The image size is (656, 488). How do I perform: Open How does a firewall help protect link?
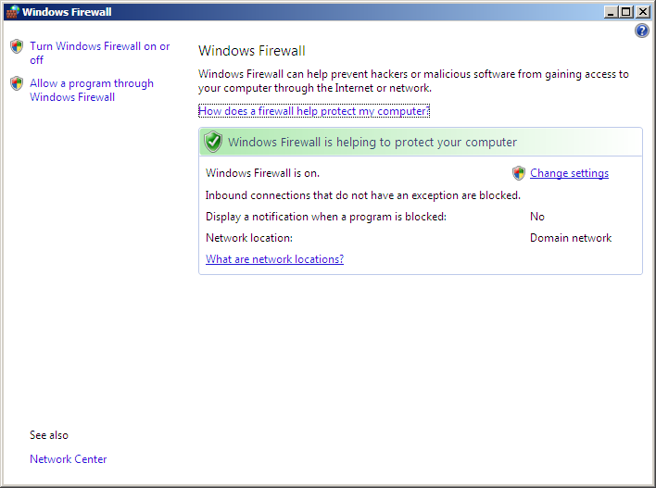[314, 111]
